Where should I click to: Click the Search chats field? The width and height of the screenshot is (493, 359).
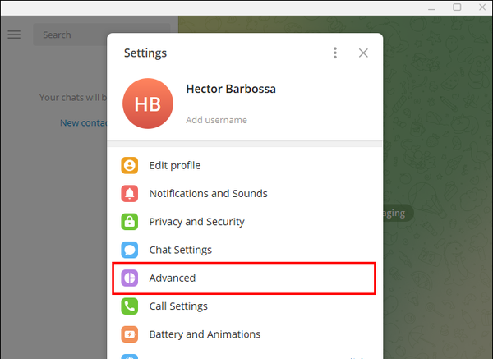[102, 35]
